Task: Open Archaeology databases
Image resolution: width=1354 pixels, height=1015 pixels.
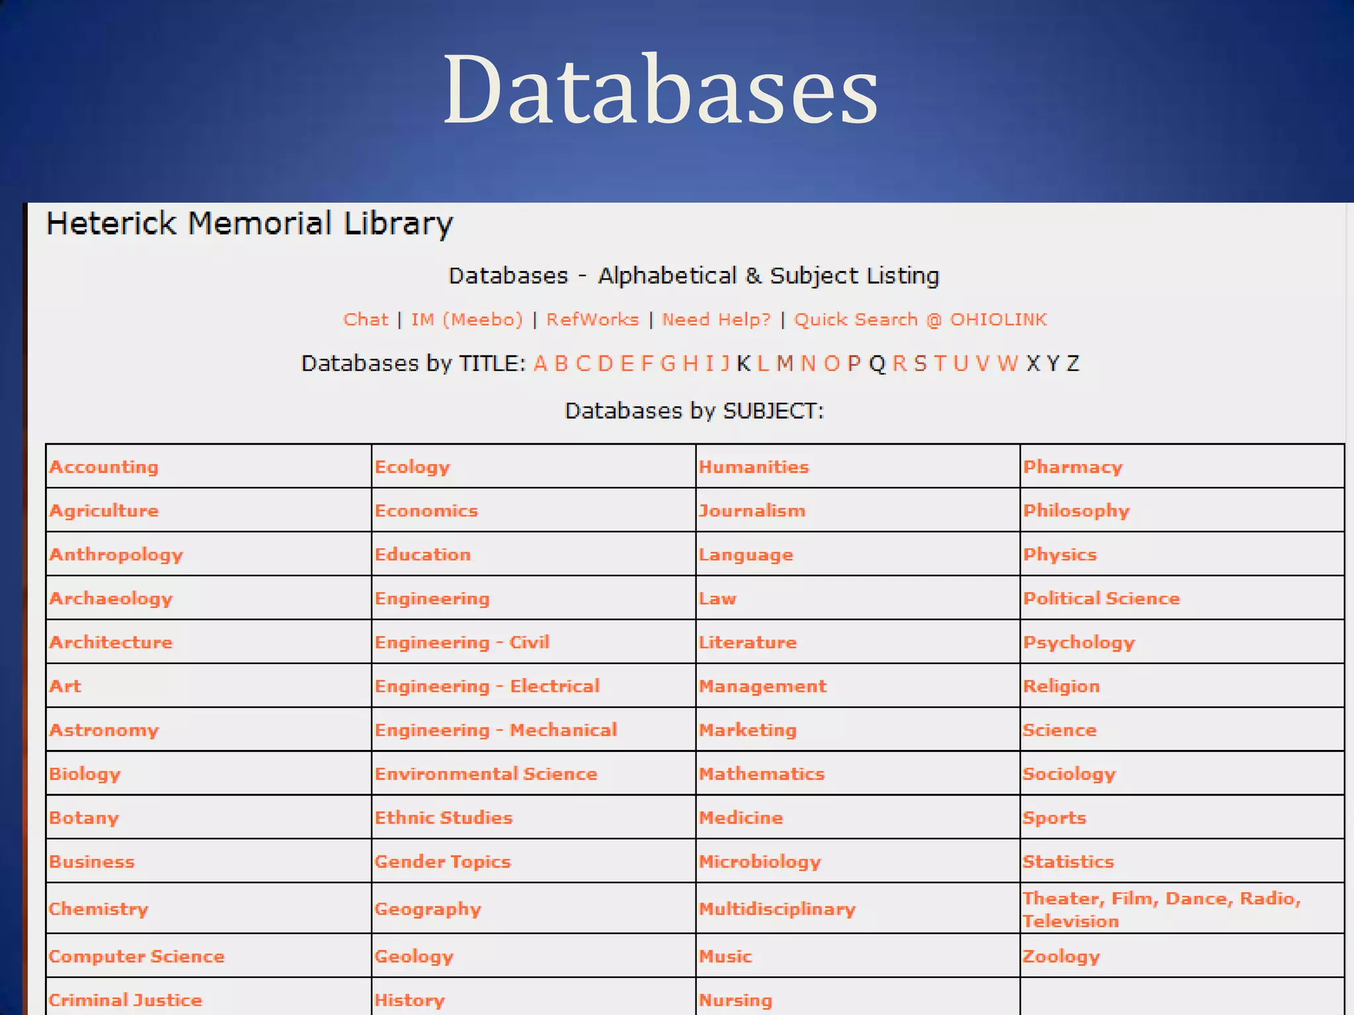Action: tap(110, 599)
